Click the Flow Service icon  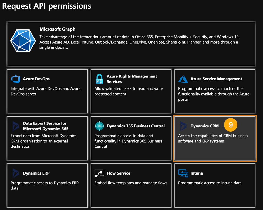[99, 173]
